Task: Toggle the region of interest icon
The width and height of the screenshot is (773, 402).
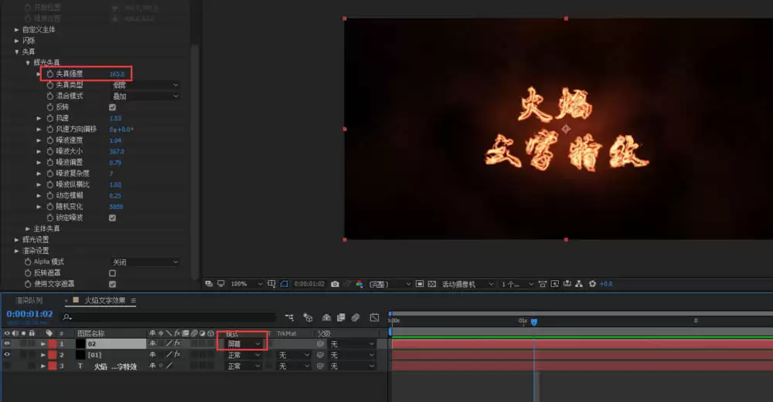Action: [x=420, y=284]
